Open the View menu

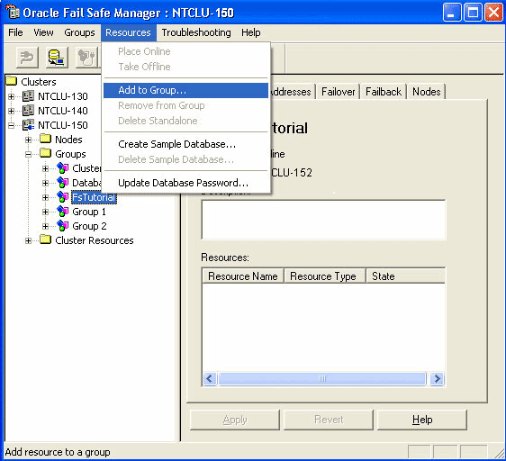point(43,32)
